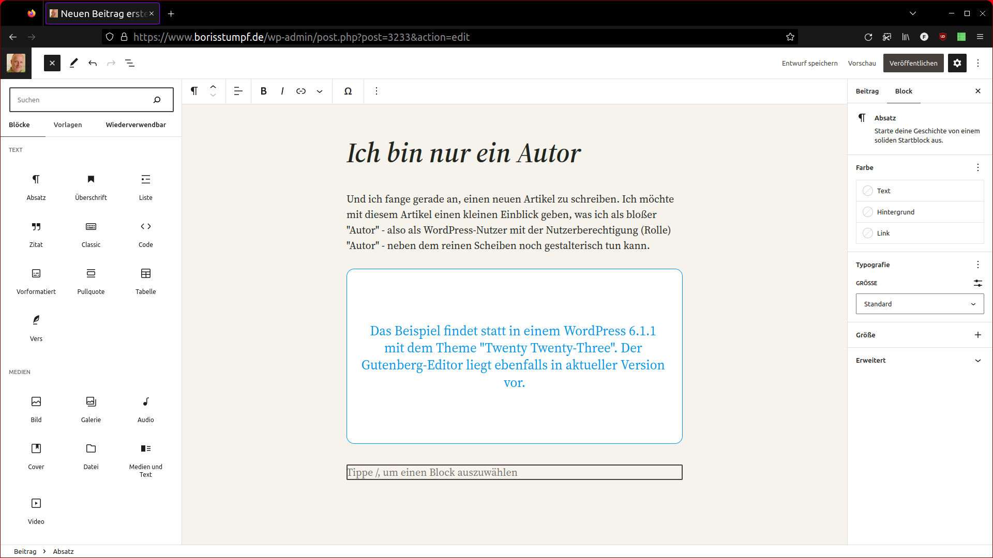
Task: Toggle custom font size control
Action: pyautogui.click(x=978, y=283)
